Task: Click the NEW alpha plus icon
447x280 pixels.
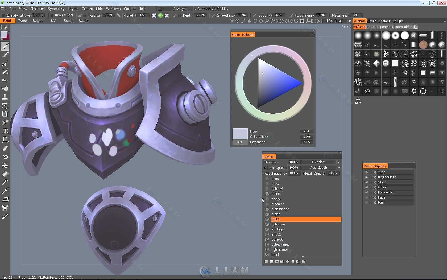Action: pos(358,100)
